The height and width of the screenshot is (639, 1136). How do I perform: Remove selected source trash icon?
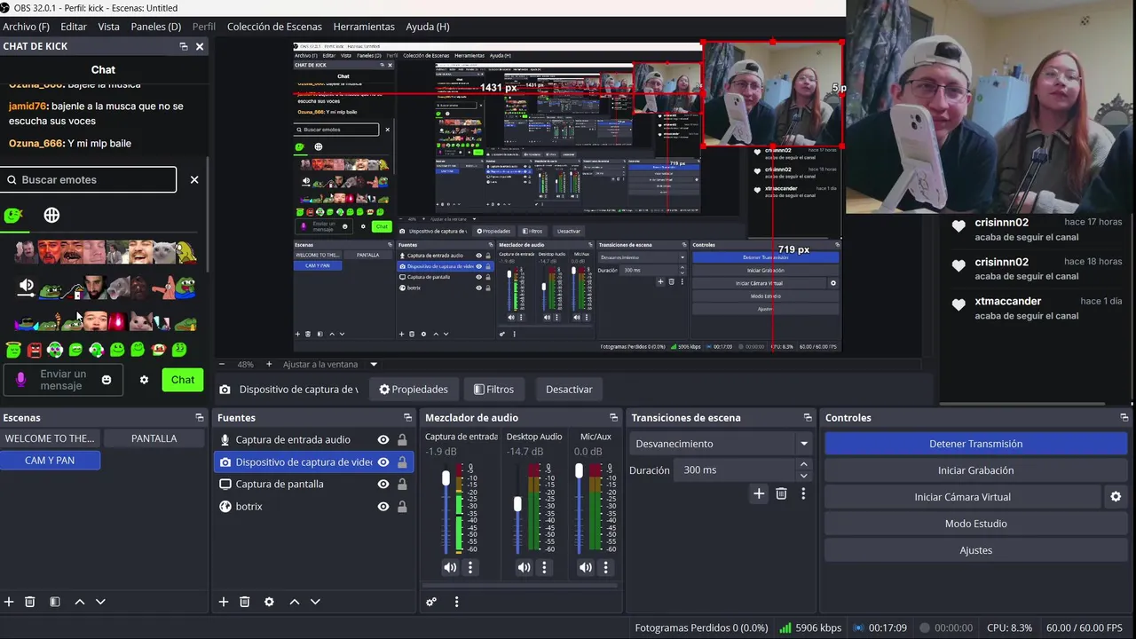point(245,602)
